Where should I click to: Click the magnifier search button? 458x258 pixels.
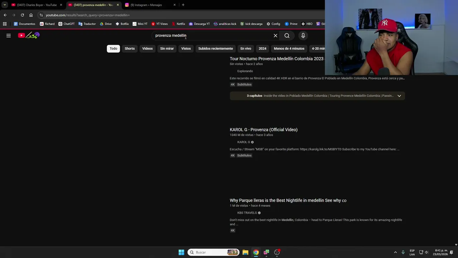point(287,35)
